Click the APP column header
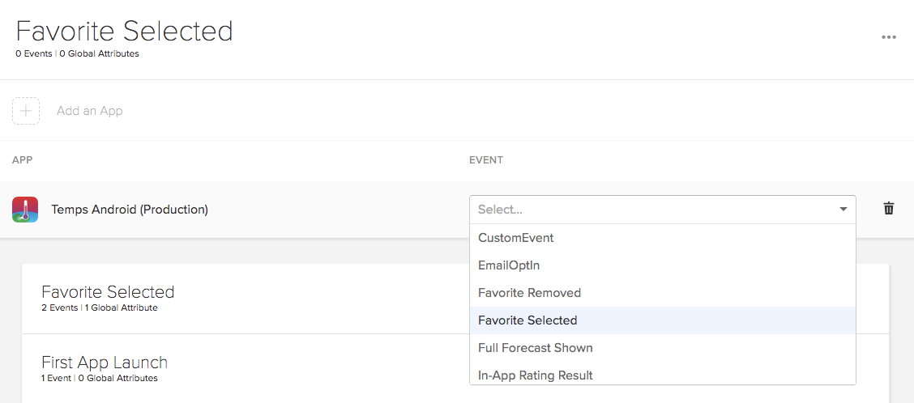Image resolution: width=914 pixels, height=403 pixels. [x=23, y=160]
